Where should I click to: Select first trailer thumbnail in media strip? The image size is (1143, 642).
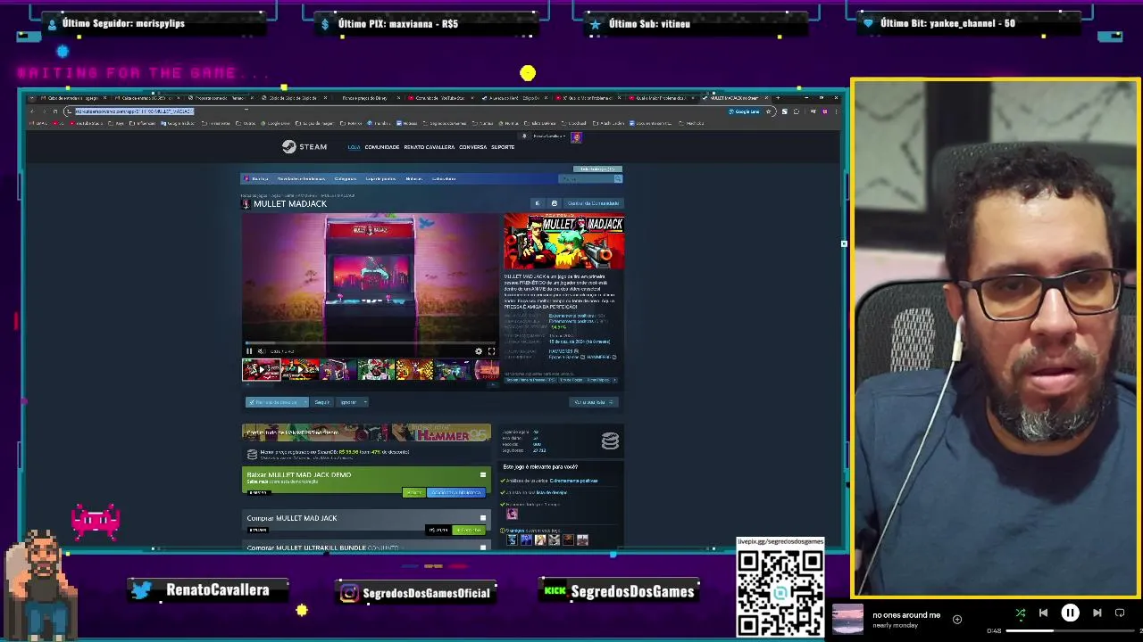261,369
